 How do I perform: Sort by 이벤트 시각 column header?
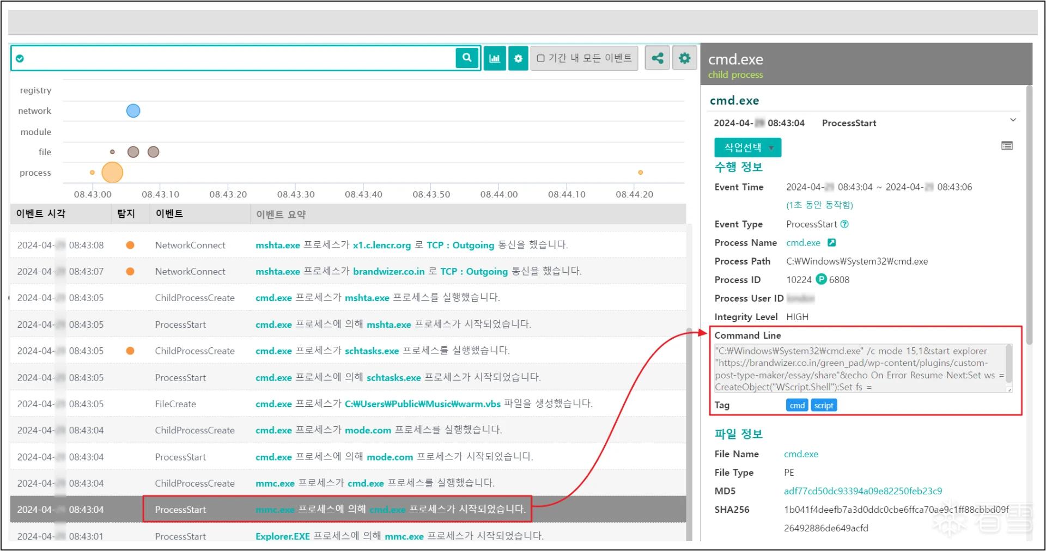point(41,214)
